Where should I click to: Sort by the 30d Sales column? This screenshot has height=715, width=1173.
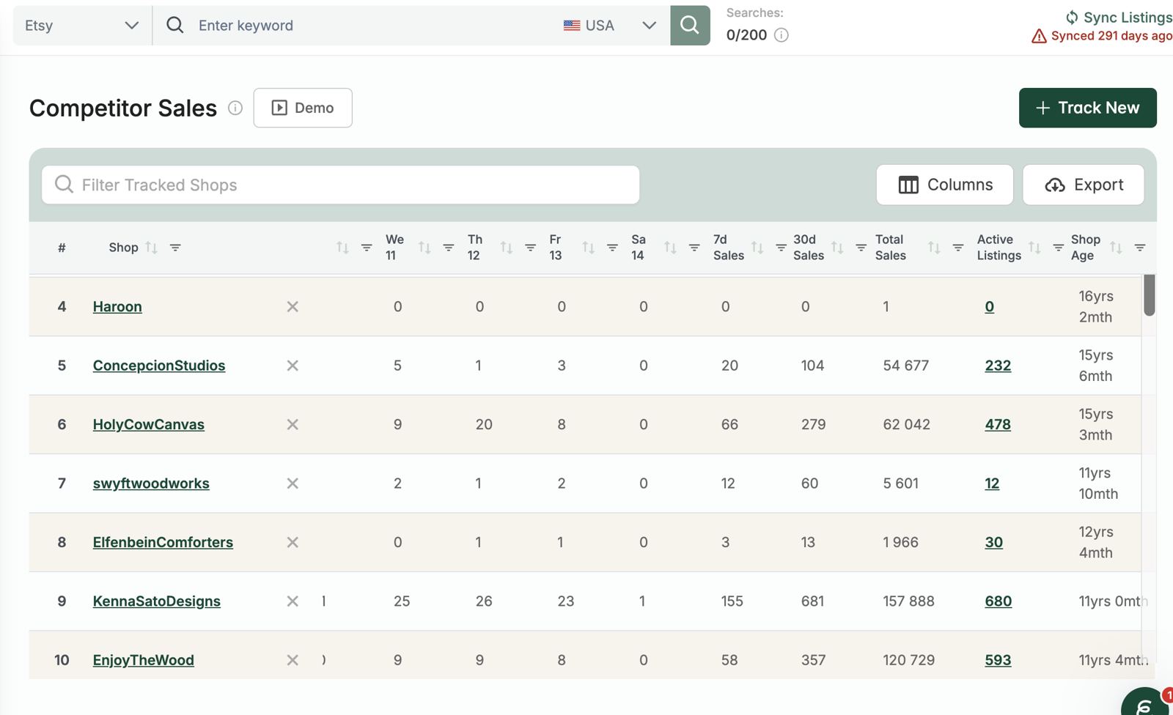(x=837, y=248)
